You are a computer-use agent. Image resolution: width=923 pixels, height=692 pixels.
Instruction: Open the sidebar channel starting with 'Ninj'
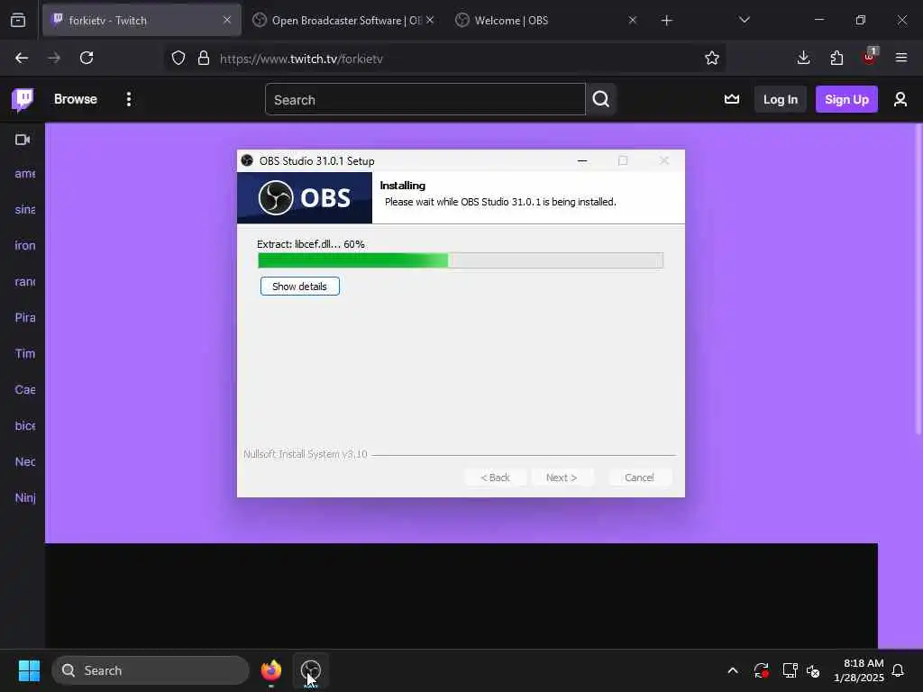[x=24, y=497]
